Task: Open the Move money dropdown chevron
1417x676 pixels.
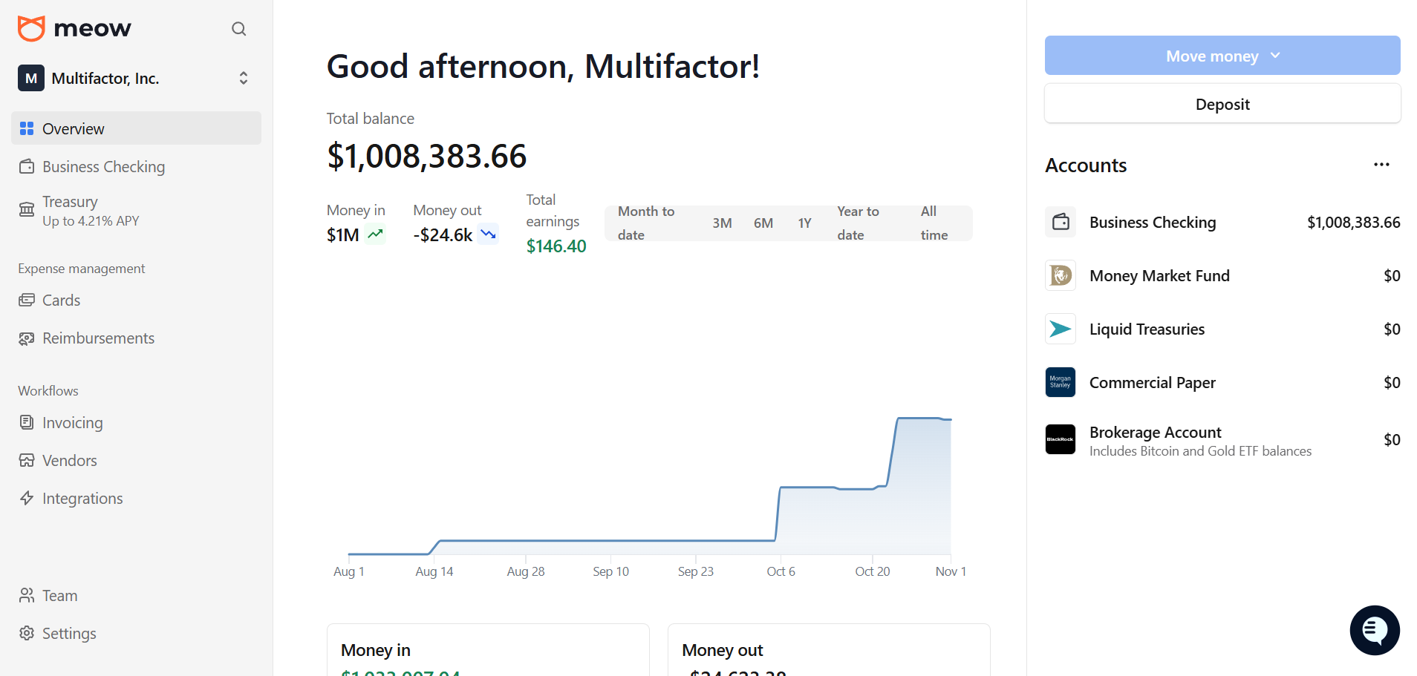Action: click(x=1276, y=55)
